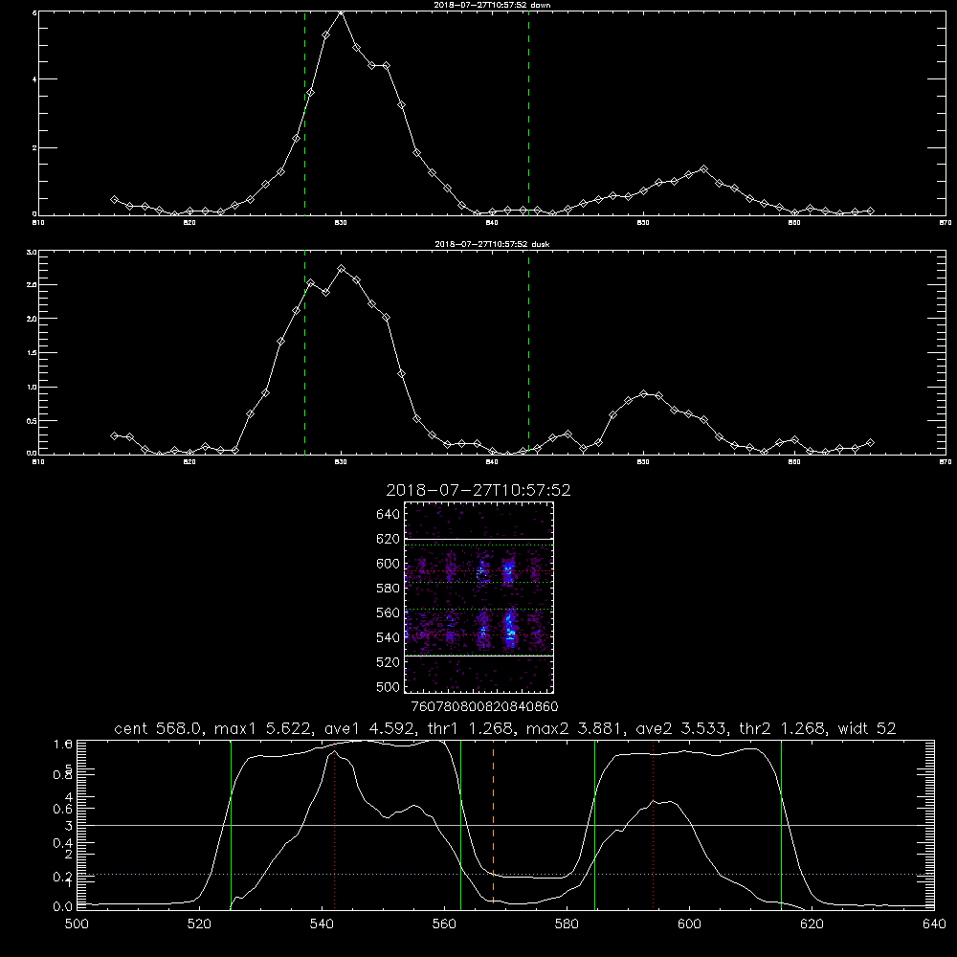The width and height of the screenshot is (957, 957).
Task: Click the '1.6' label on profile y-axis
Action: pyautogui.click(x=63, y=744)
